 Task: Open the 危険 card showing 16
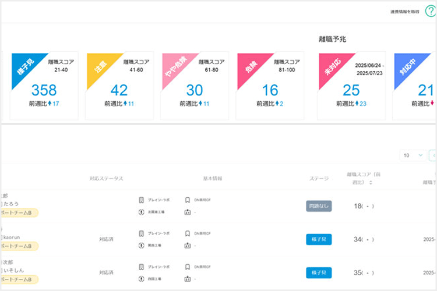(x=270, y=86)
